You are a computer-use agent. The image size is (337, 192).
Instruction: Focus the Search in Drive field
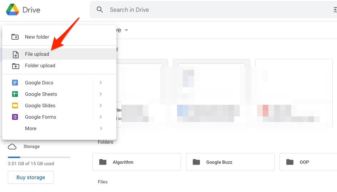[214, 10]
